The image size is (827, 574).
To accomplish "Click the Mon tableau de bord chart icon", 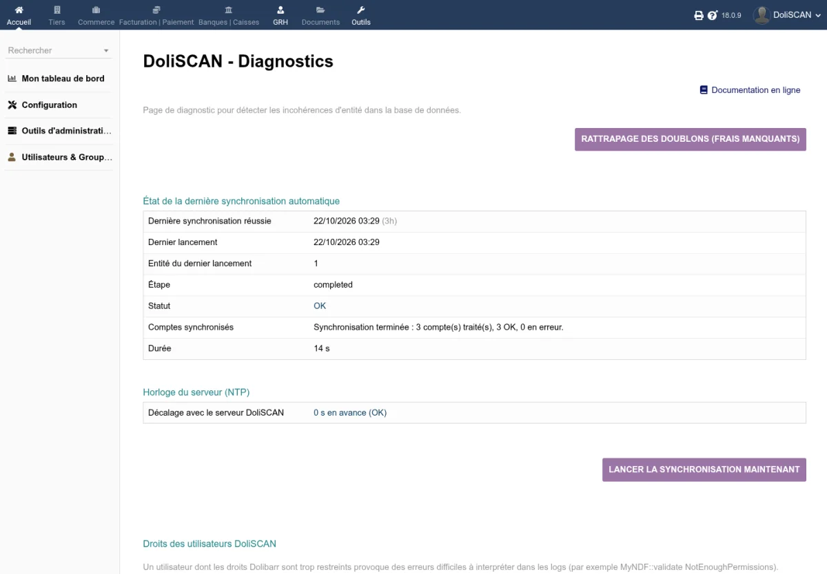I will [x=12, y=78].
